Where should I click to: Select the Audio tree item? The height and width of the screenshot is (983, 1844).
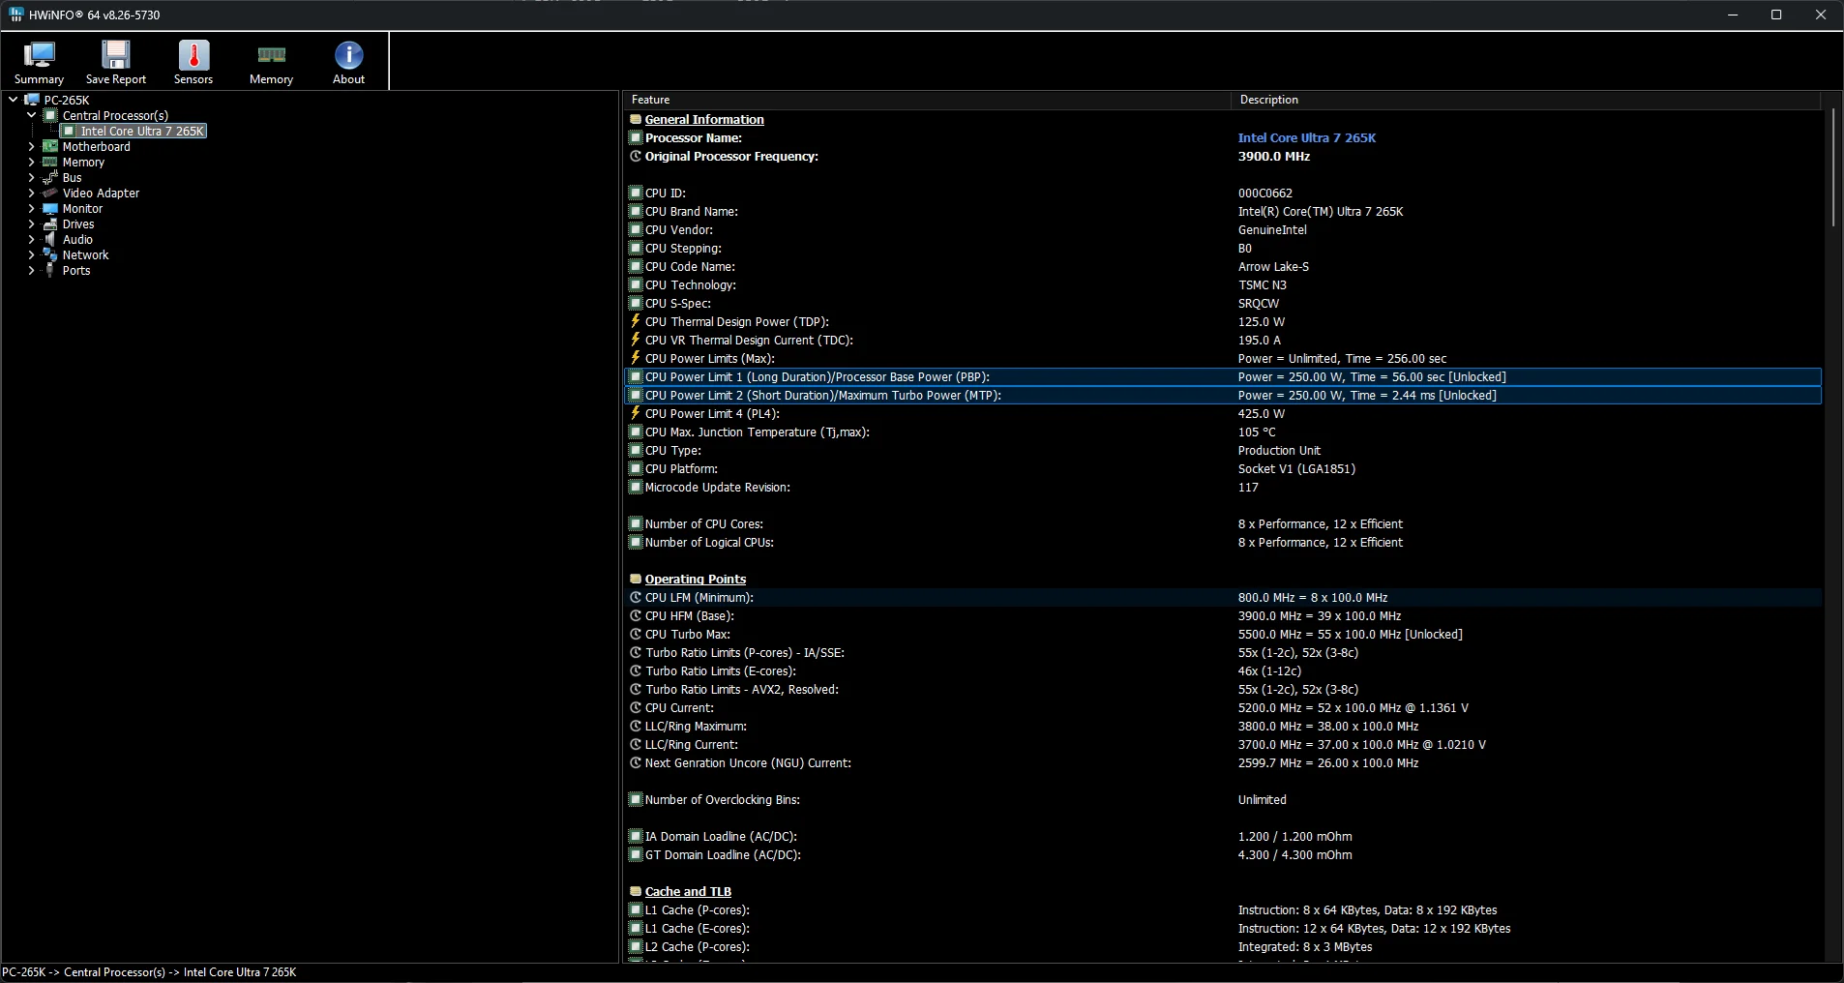click(x=77, y=240)
